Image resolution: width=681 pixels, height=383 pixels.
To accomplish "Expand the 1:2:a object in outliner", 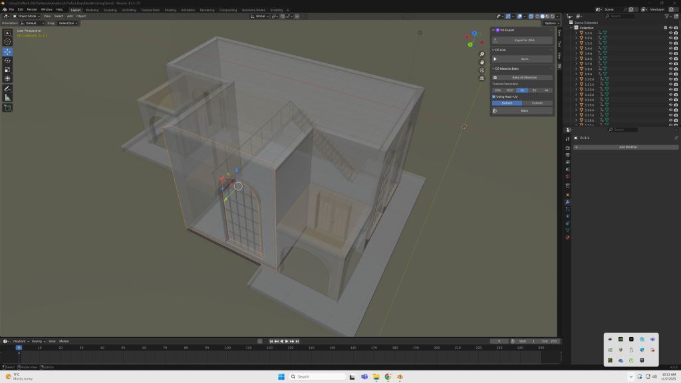I will click(577, 38).
